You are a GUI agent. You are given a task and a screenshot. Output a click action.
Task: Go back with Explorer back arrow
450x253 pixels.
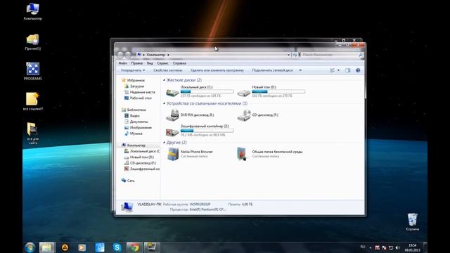(x=120, y=55)
